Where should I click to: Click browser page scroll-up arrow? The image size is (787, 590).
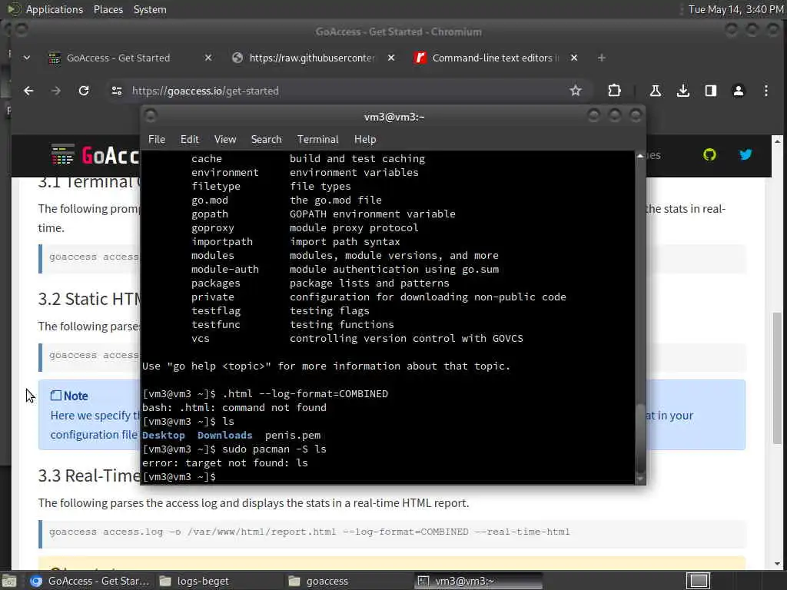pyautogui.click(x=777, y=141)
